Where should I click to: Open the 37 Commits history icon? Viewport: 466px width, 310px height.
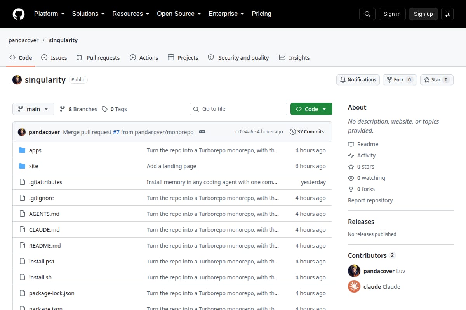tap(293, 132)
